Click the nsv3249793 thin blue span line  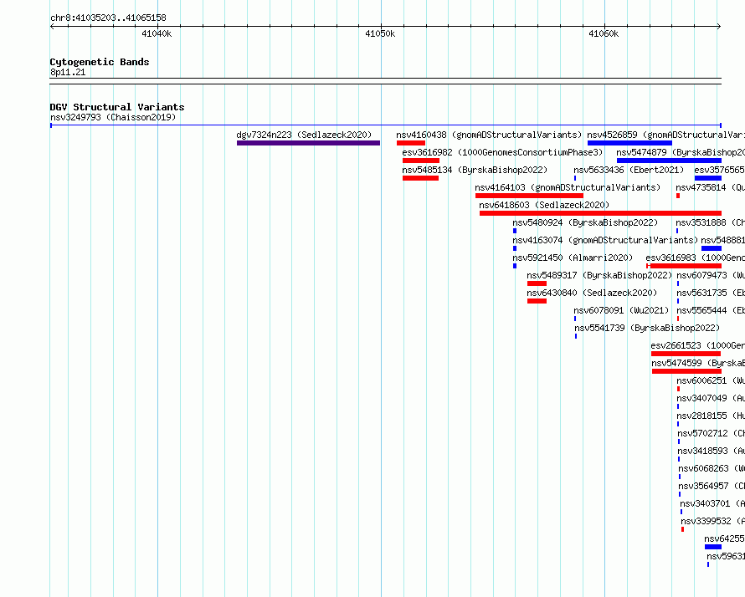(x=386, y=125)
